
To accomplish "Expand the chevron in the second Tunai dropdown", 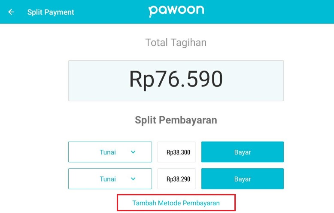I will tap(133, 179).
